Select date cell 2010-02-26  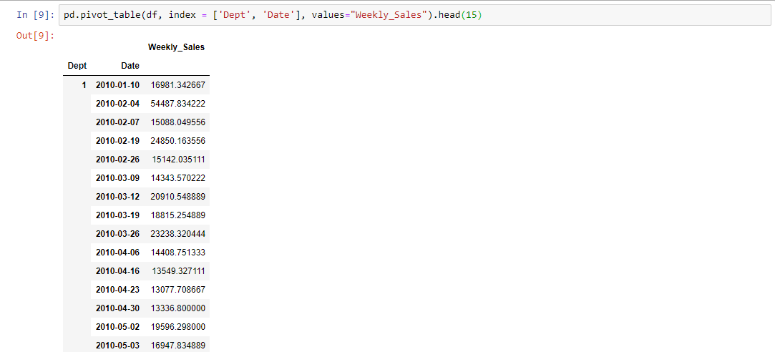point(117,160)
